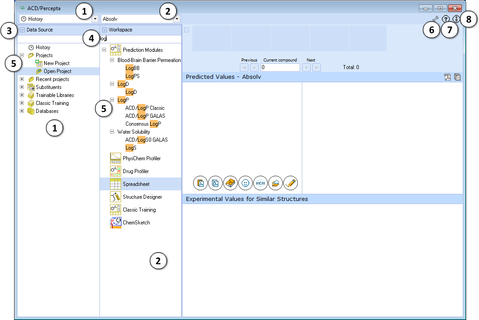Click the Workspace search field containing 'log'
The image size is (479, 320).
tap(141, 39)
